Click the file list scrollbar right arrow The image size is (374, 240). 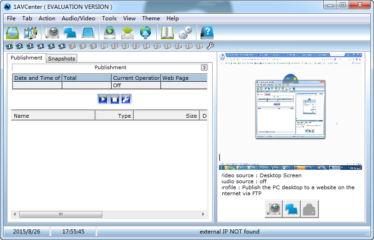click(x=203, y=214)
